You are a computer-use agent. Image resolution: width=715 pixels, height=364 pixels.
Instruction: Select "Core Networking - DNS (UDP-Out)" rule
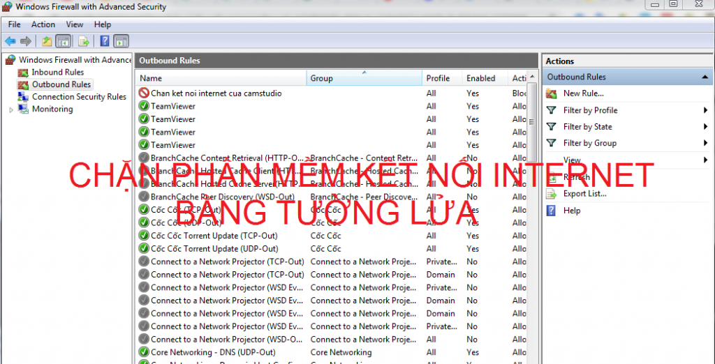[213, 352]
